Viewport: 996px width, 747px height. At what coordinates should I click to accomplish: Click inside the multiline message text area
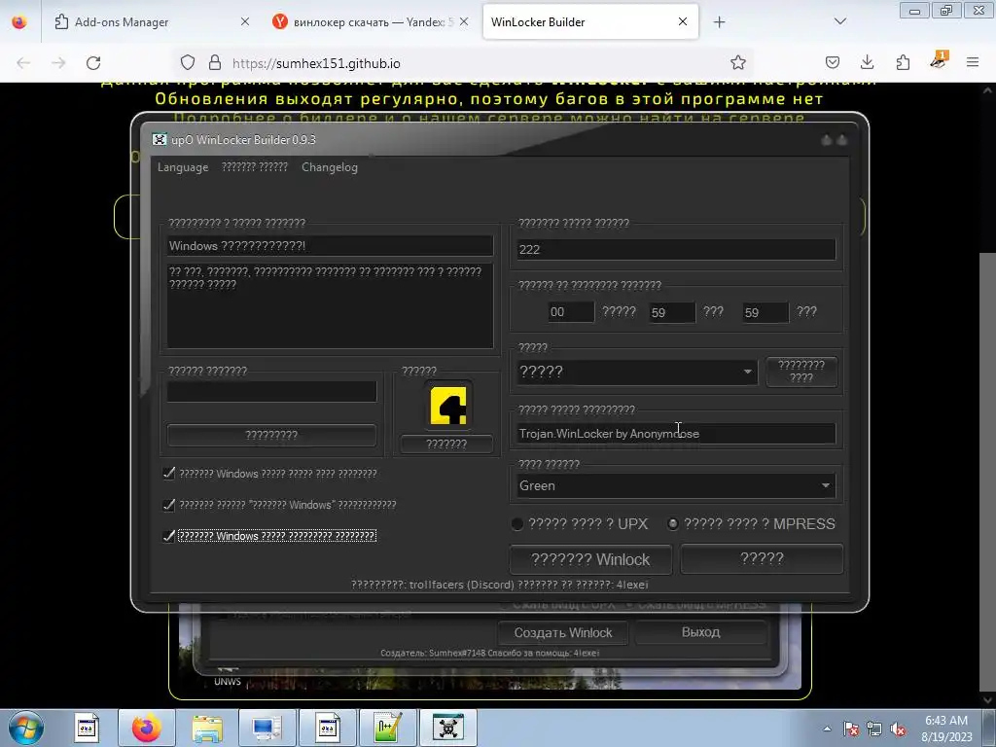(330, 305)
